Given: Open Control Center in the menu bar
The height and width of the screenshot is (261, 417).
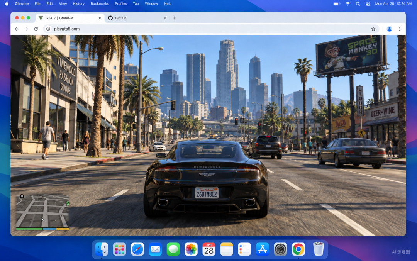Looking at the screenshot, I should [368, 4].
